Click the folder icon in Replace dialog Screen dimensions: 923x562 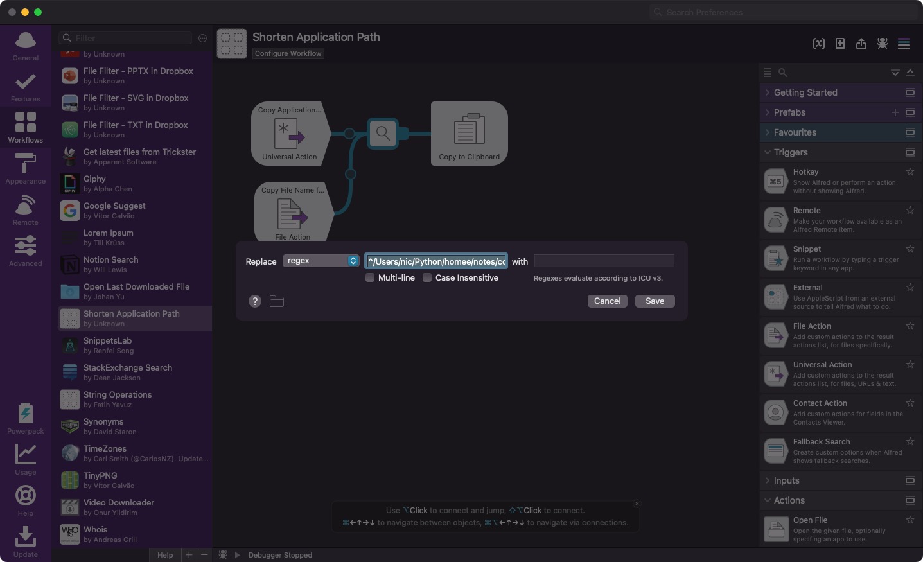[277, 301]
